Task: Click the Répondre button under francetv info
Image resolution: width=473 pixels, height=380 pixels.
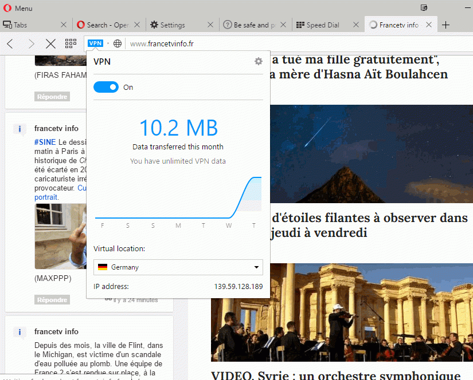Action: pos(52,299)
